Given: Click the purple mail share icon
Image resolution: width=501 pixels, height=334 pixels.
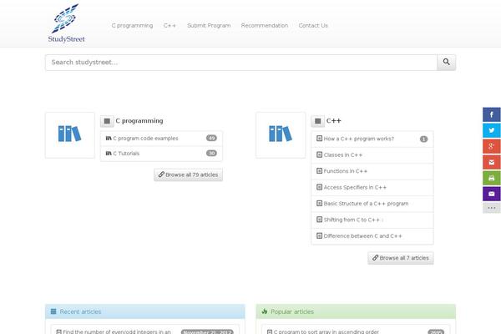Looking at the screenshot, I should click(x=492, y=194).
